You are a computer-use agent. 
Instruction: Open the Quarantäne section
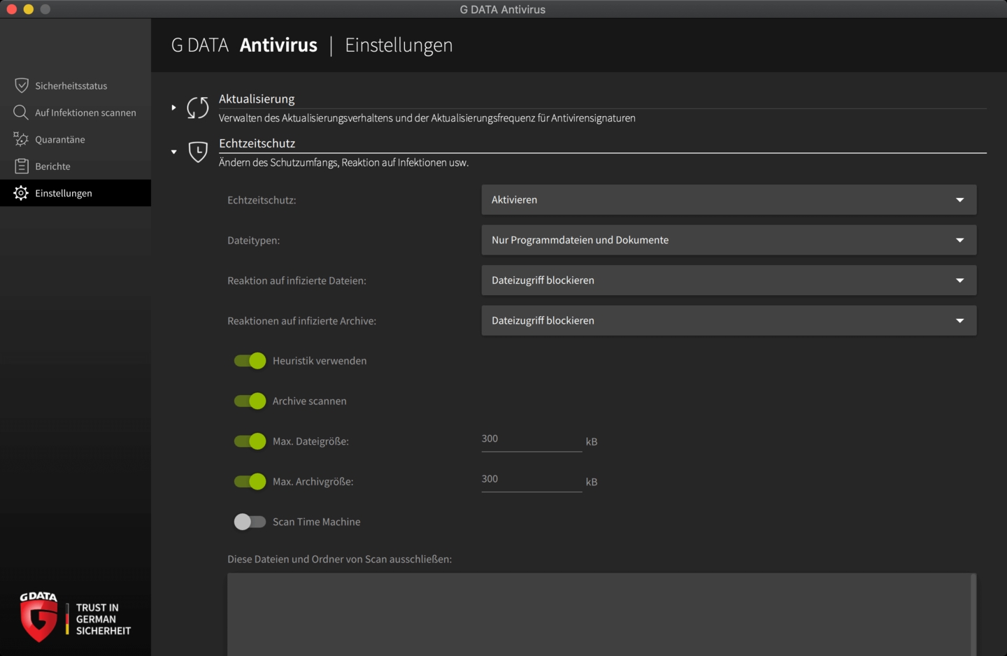coord(76,139)
